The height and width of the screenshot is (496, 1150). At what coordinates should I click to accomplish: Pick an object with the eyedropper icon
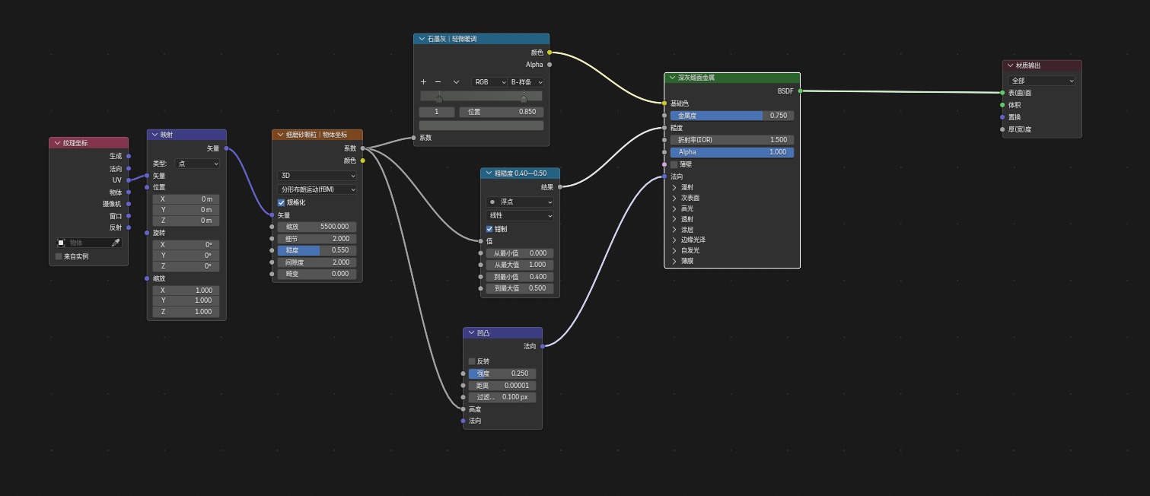coord(116,243)
